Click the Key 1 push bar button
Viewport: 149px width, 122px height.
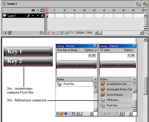tap(28, 51)
